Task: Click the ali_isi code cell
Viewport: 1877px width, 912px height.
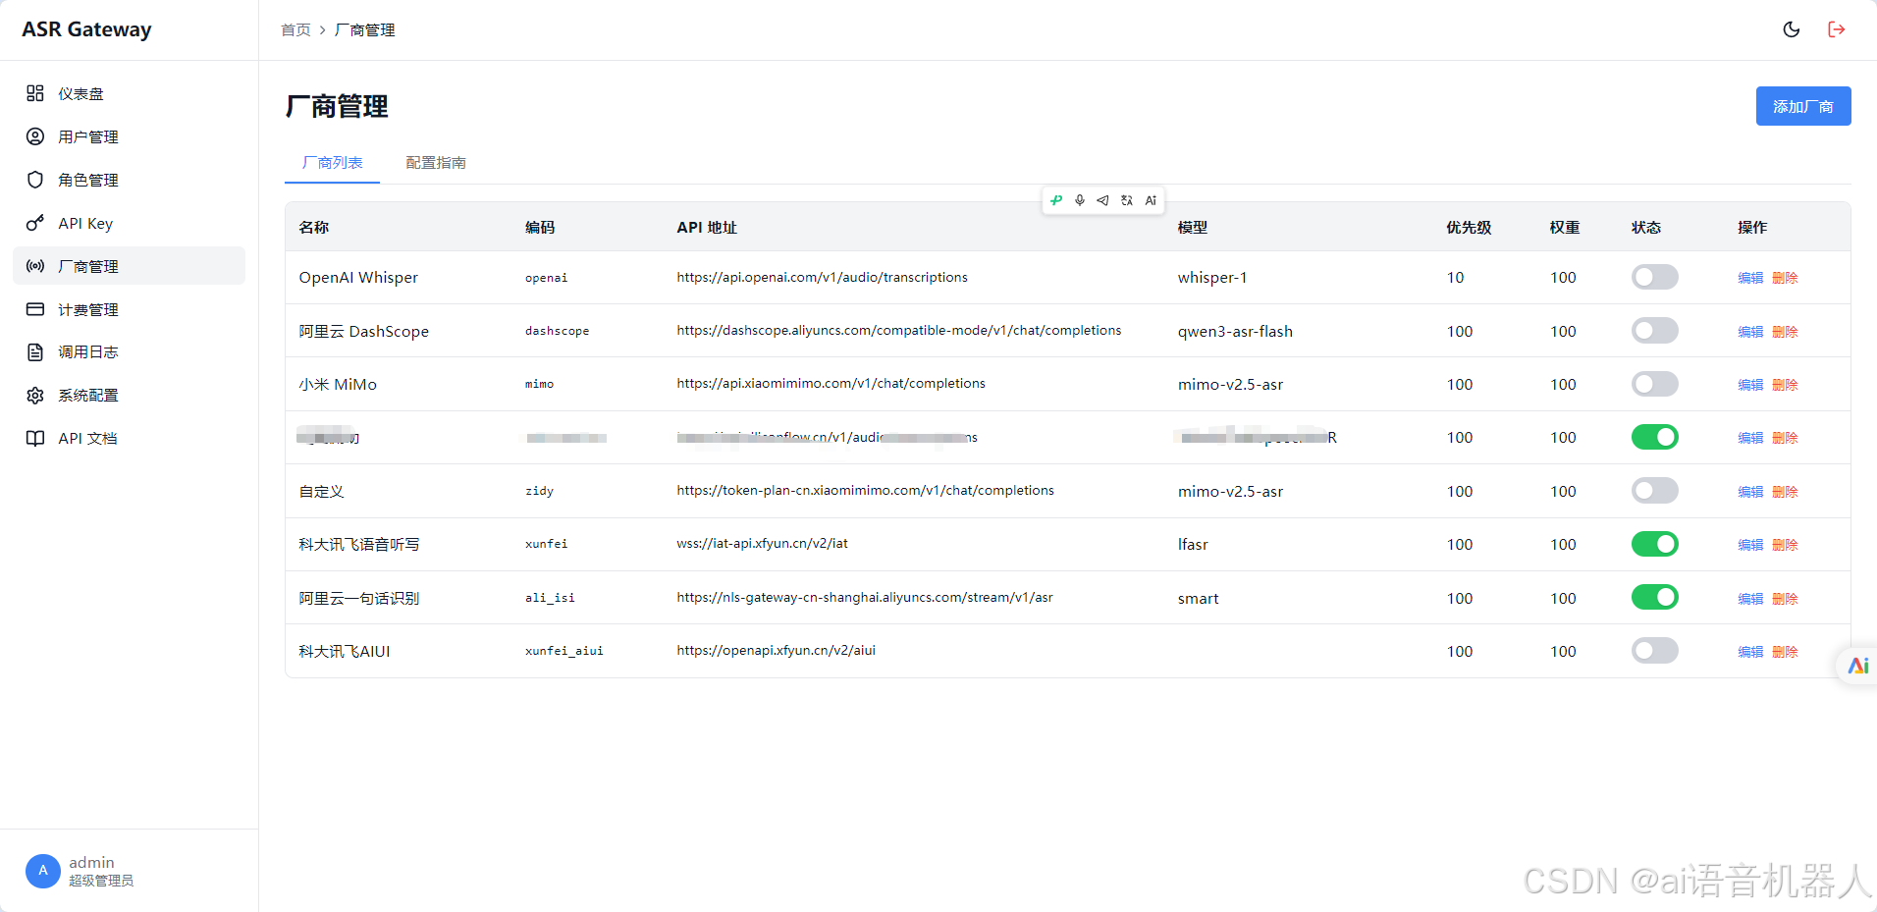Action: tap(550, 598)
